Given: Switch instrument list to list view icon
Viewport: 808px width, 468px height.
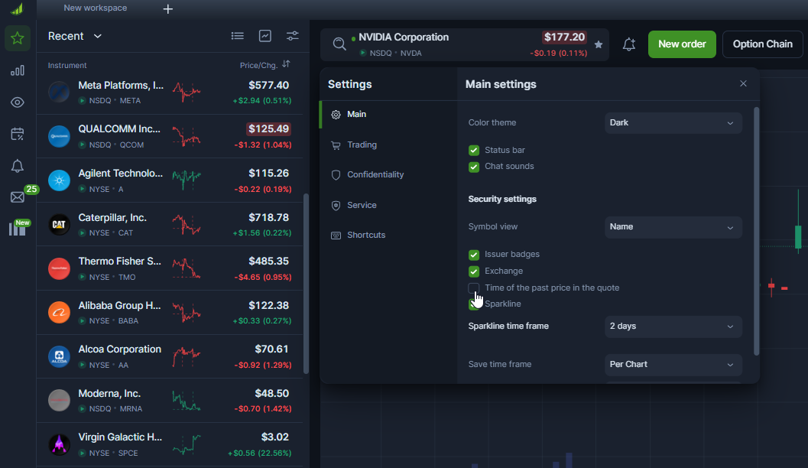Looking at the screenshot, I should (x=238, y=36).
